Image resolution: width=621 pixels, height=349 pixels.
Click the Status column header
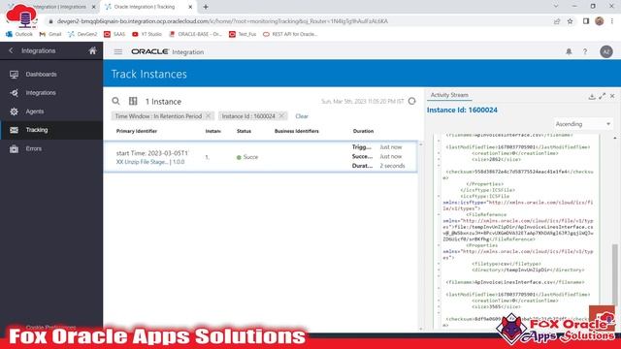tap(244, 131)
